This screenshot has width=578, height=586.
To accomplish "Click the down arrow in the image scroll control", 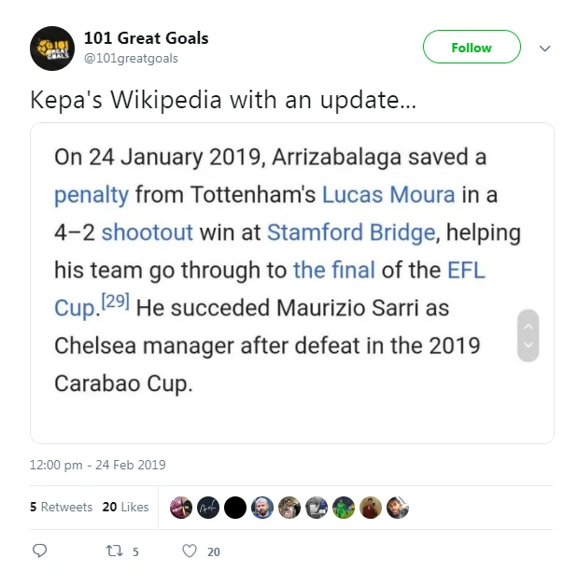I will [x=528, y=345].
